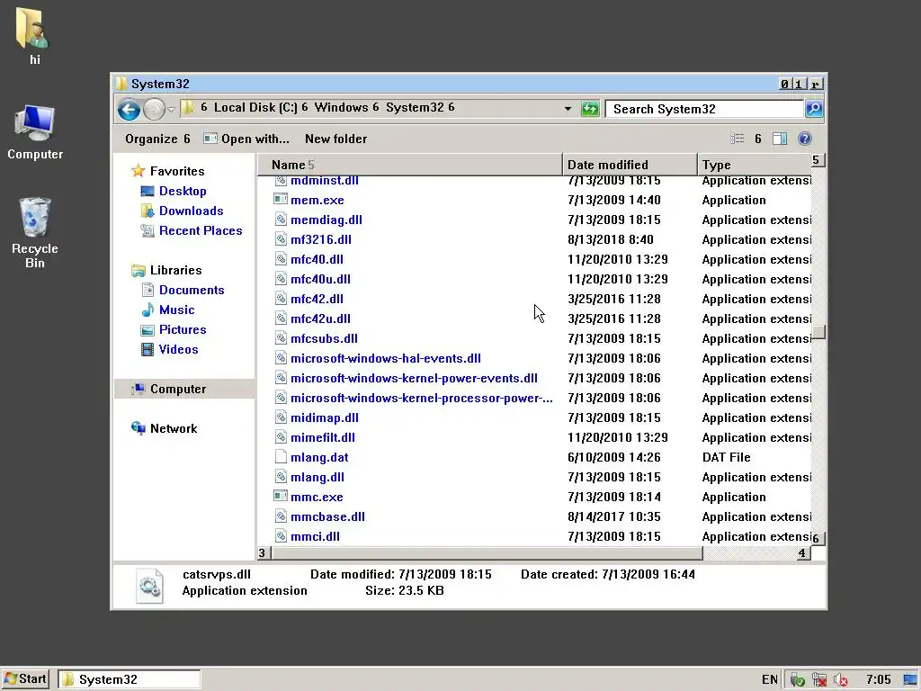The image size is (921, 691).
Task: Select Libraries in the navigation pane
Action: tap(166, 270)
